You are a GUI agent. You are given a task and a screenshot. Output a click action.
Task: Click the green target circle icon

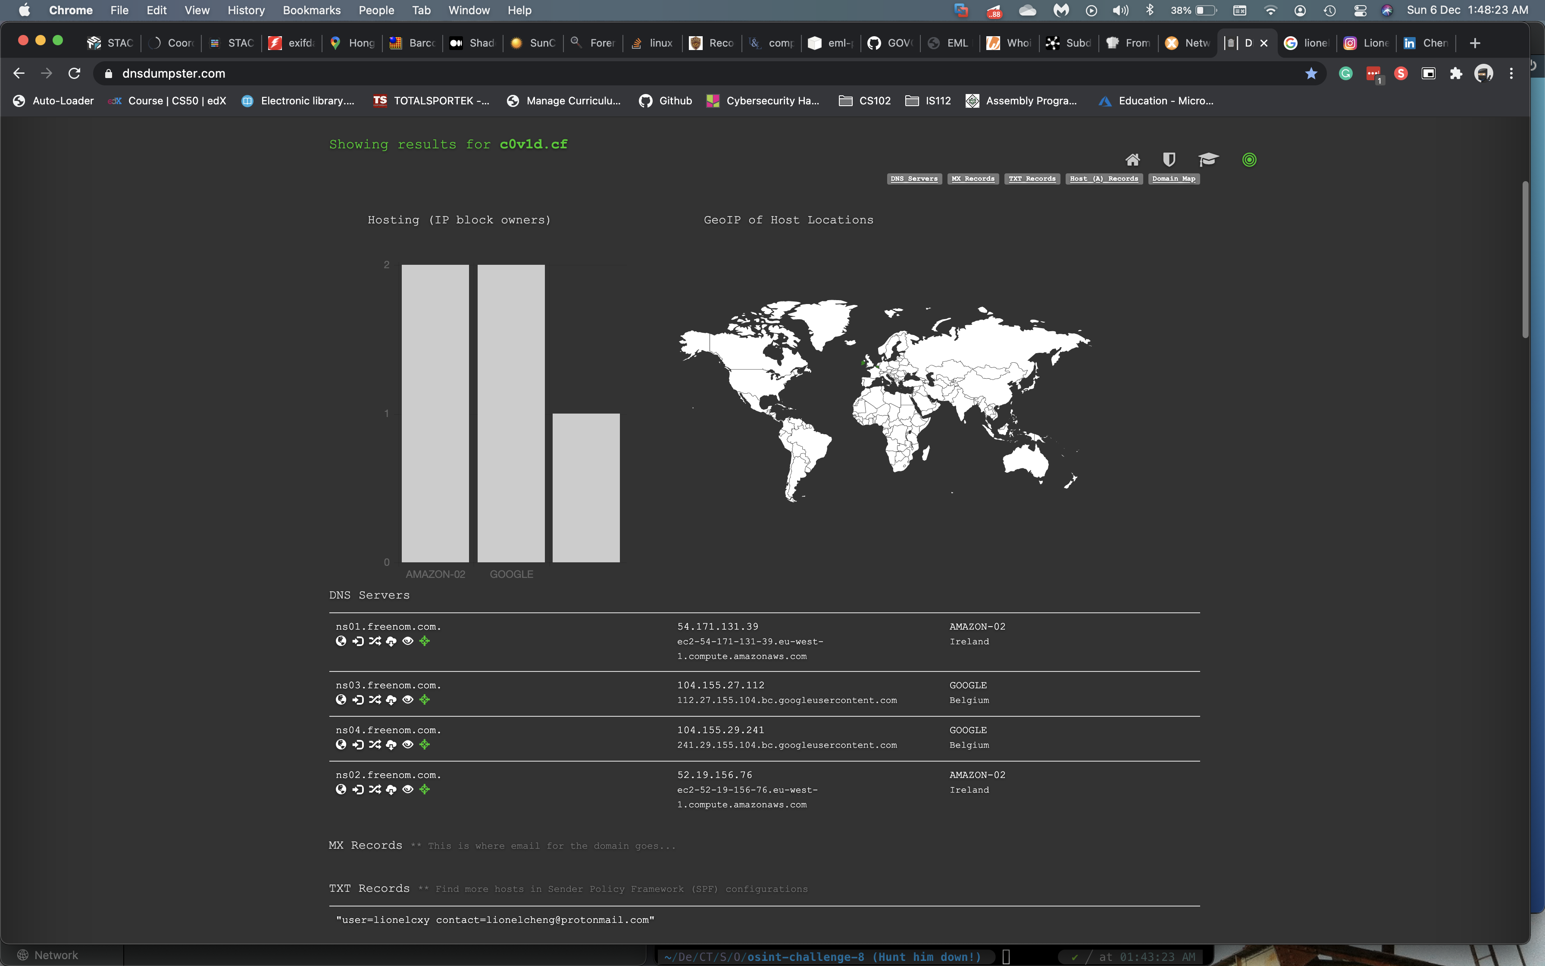[1249, 160]
